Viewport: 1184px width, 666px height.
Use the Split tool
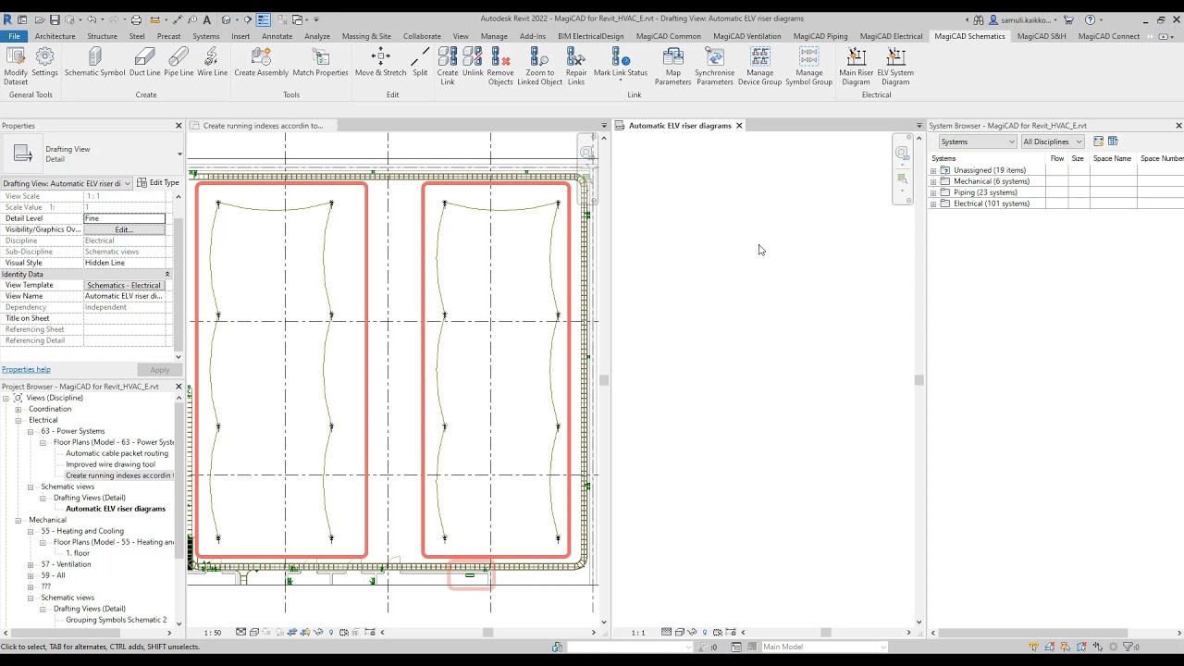[x=420, y=63]
